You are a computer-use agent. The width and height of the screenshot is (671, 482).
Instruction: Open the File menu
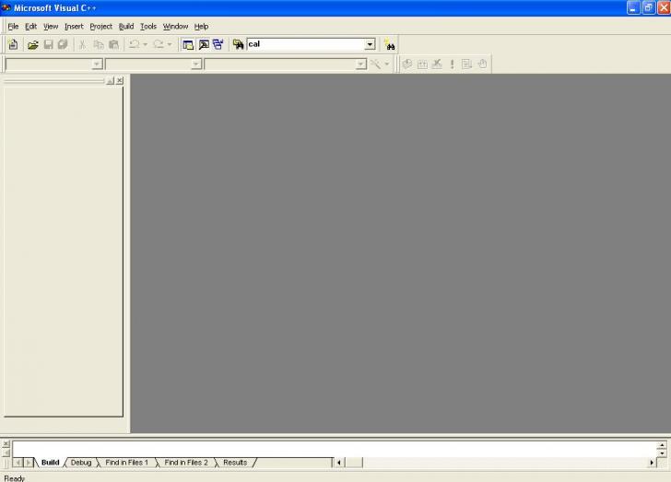coord(13,27)
